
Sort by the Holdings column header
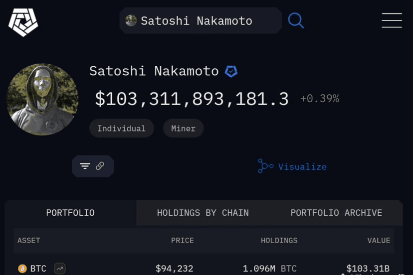pos(279,241)
